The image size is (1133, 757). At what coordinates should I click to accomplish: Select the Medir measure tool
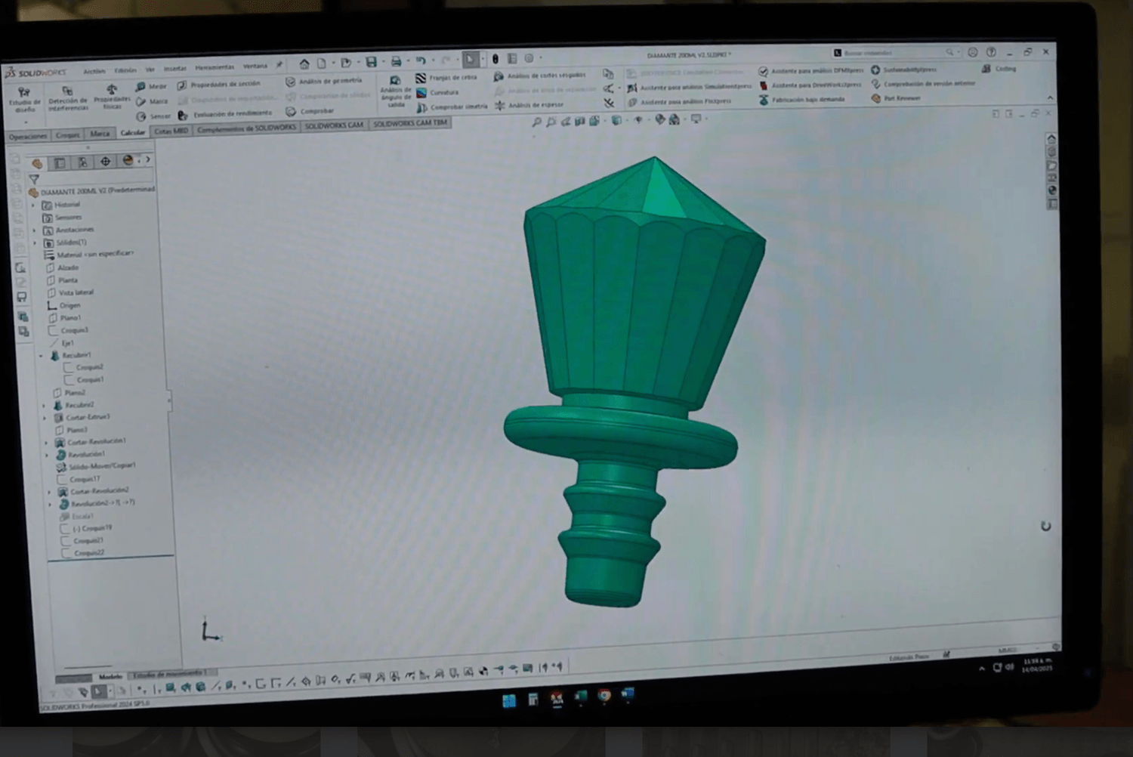click(152, 87)
